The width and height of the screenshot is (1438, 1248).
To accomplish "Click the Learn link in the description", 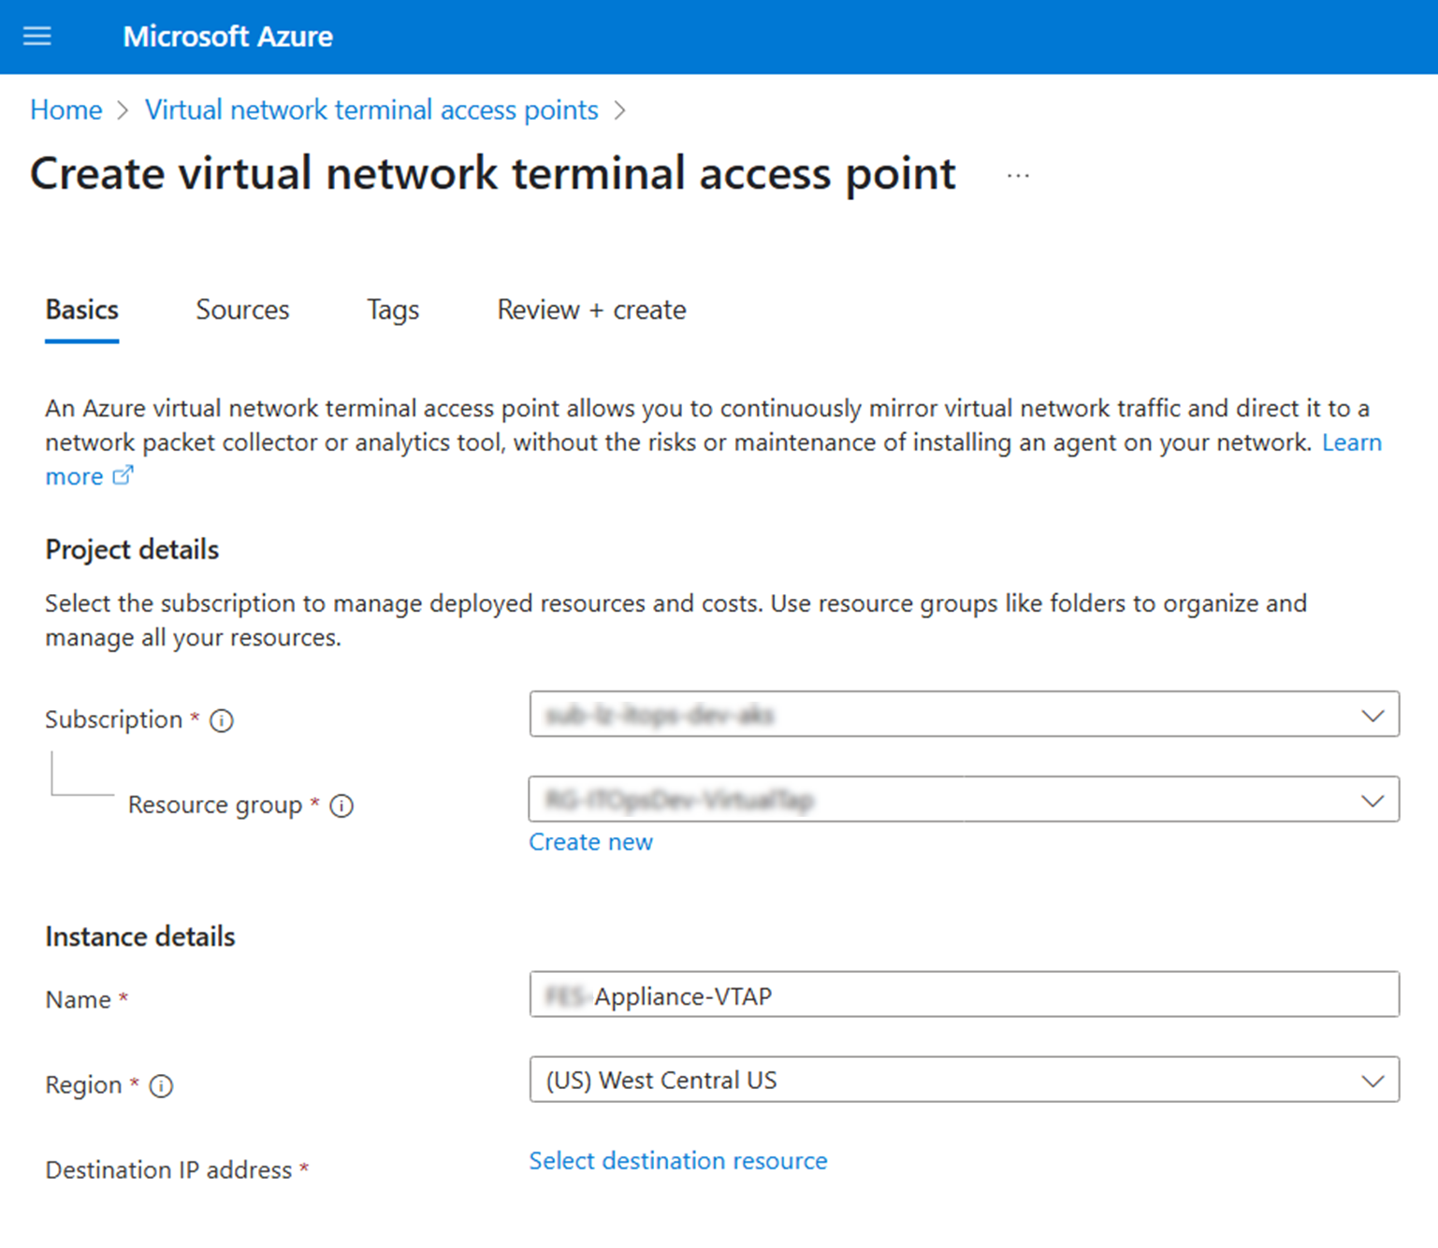I will 1351,443.
